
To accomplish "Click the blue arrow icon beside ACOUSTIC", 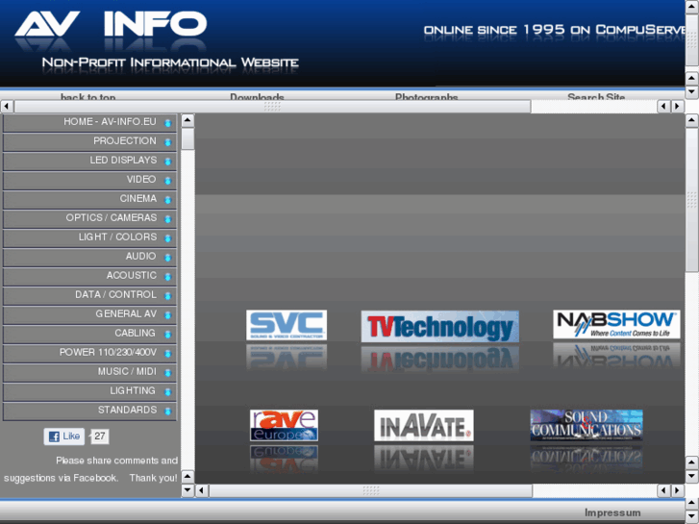I will [168, 277].
